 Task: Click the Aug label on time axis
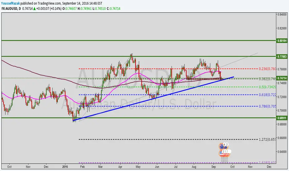point(194,167)
